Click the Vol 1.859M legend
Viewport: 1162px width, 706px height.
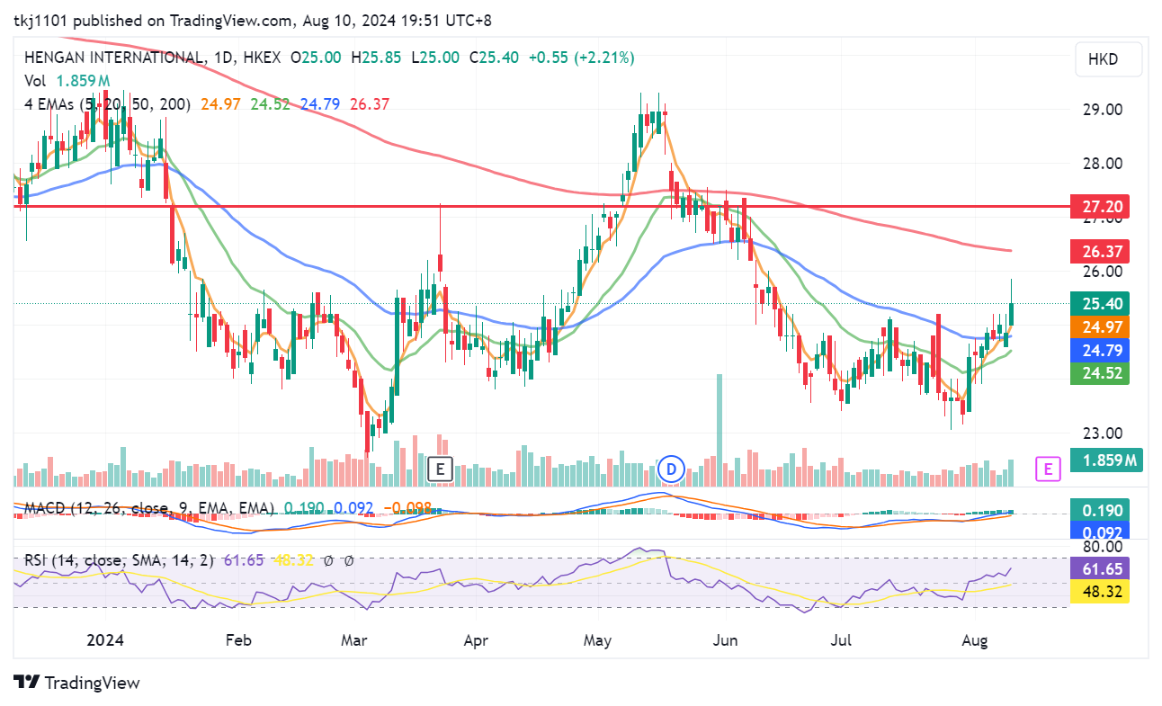pyautogui.click(x=67, y=81)
